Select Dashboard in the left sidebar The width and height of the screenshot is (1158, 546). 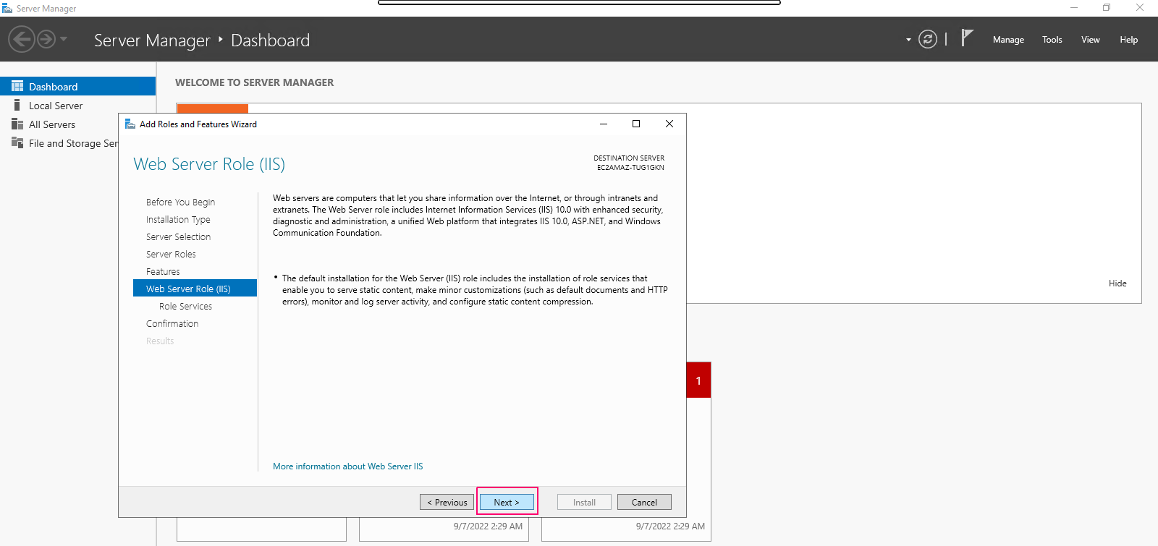pos(77,86)
